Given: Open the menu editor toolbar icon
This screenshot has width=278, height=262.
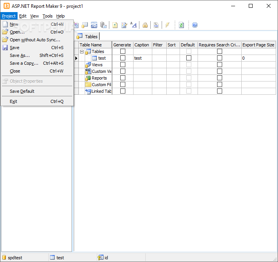Looking at the screenshot, I should (156, 25).
